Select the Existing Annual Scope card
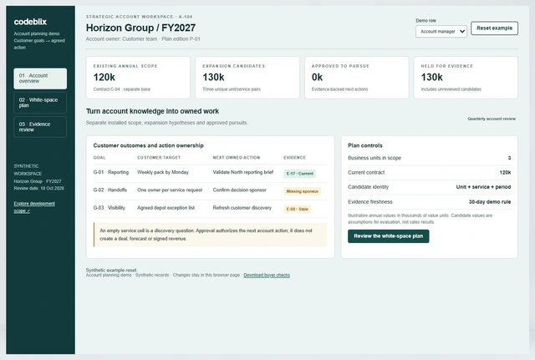This screenshot has width=535, height=360. coord(138,78)
